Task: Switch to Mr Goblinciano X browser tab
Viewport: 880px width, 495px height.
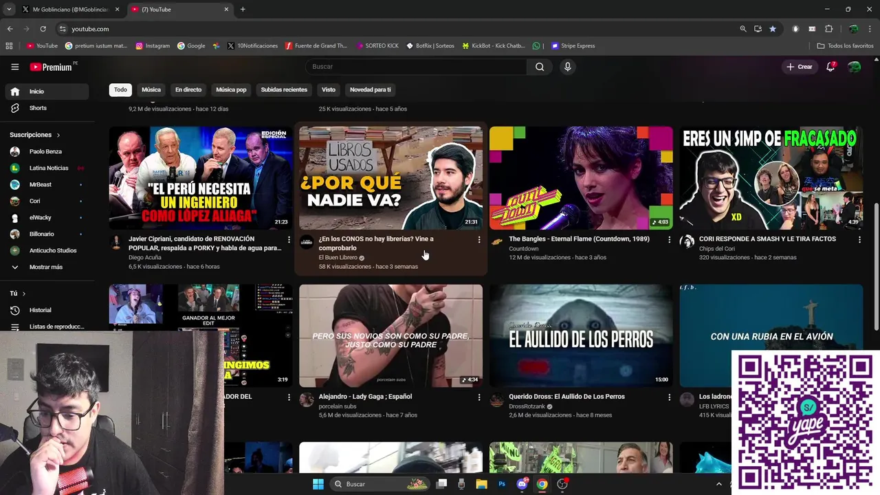Action: click(x=70, y=10)
